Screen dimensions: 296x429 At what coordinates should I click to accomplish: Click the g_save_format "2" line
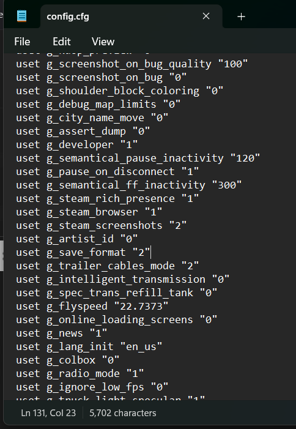(83, 252)
